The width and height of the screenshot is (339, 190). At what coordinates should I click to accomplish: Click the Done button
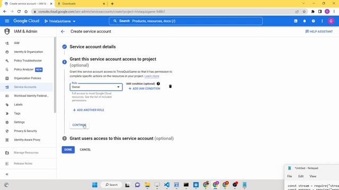pyautogui.click(x=68, y=149)
